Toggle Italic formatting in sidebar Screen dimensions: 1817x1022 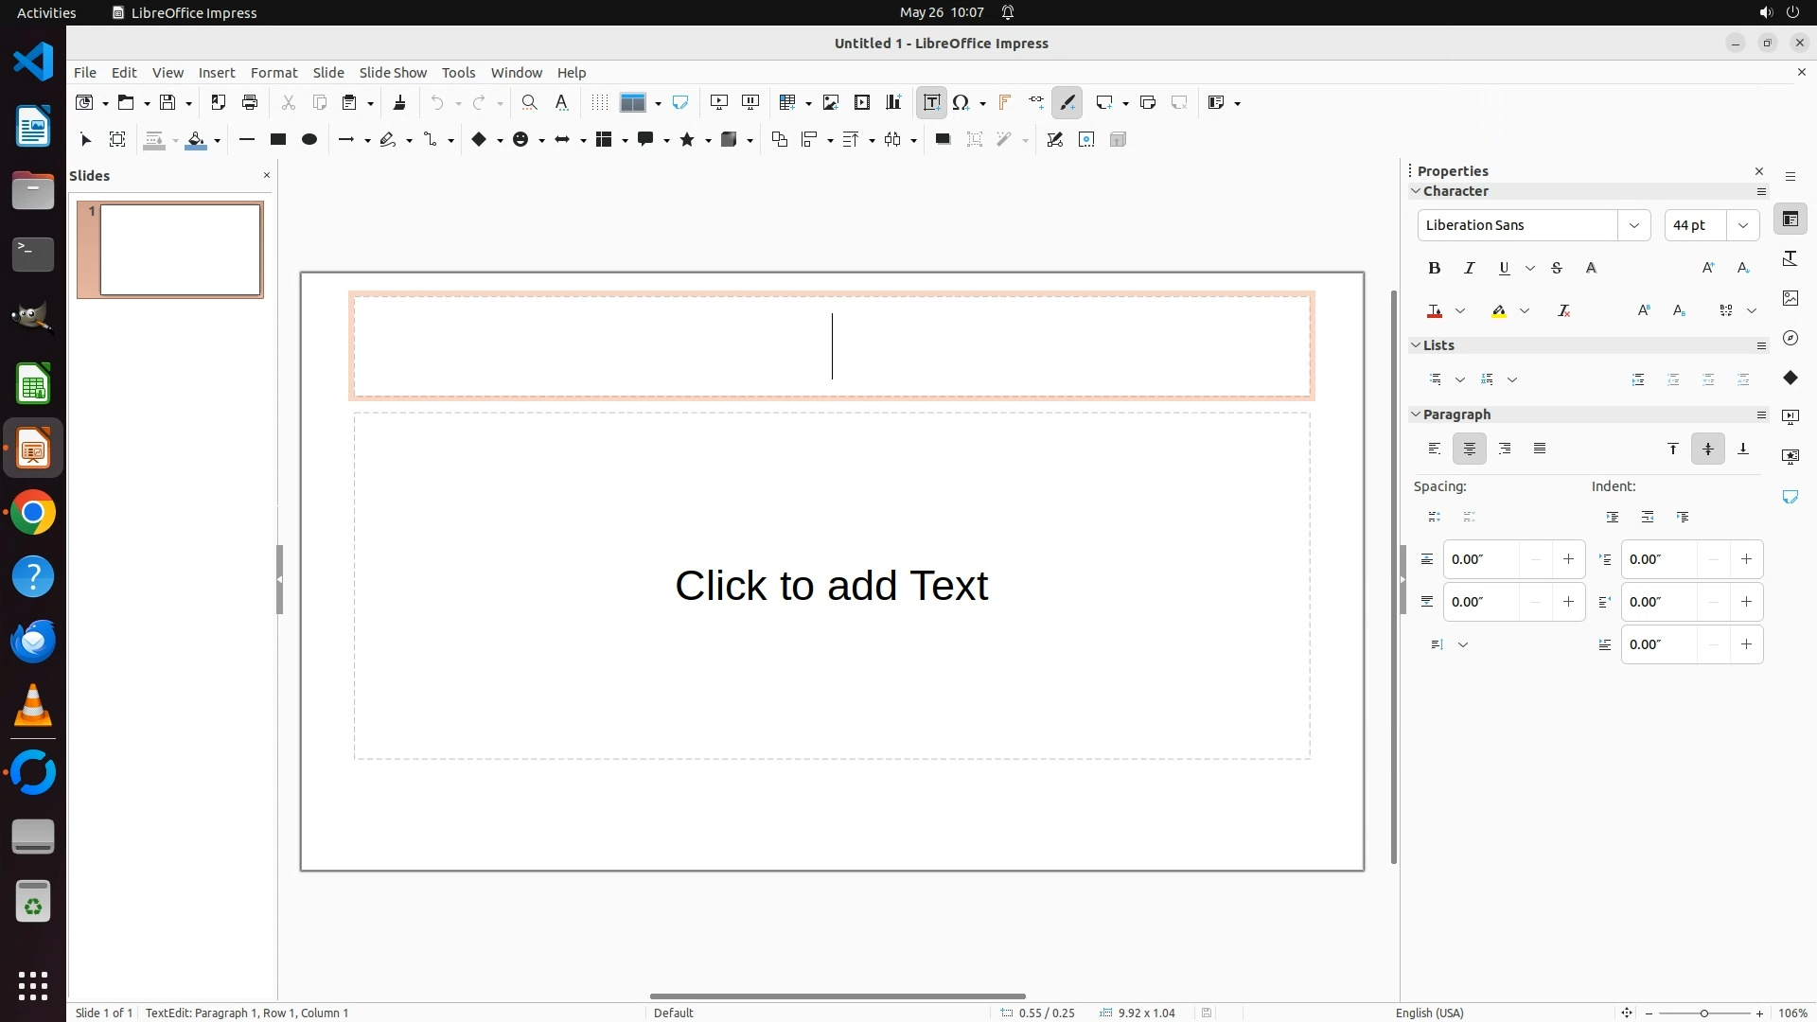pyautogui.click(x=1469, y=269)
